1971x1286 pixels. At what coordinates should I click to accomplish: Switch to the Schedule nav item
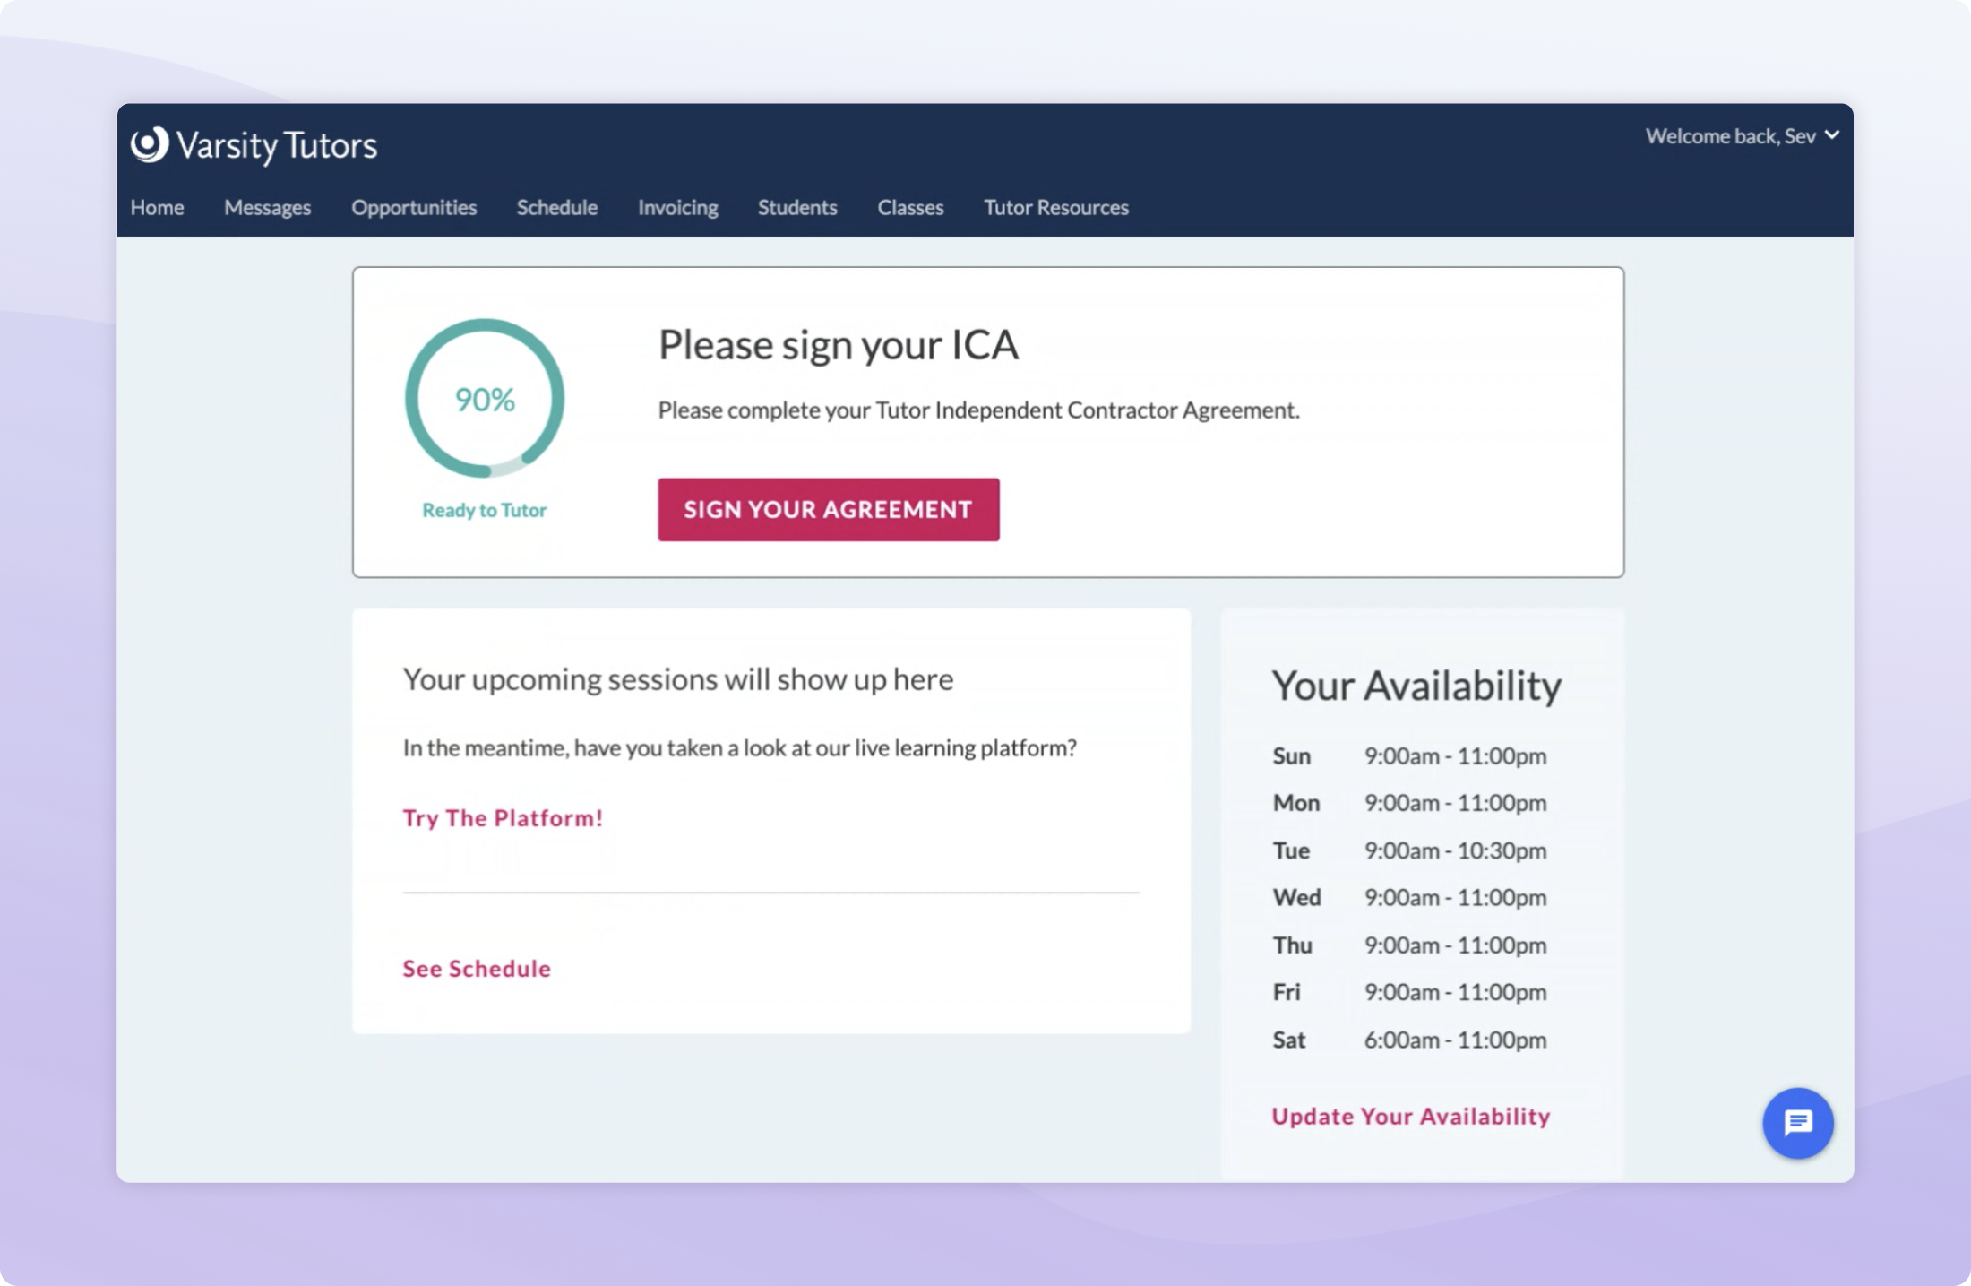coord(556,208)
